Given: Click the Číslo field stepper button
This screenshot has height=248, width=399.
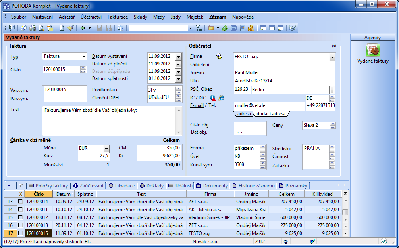Looking at the screenshot, I should (x=83, y=69).
